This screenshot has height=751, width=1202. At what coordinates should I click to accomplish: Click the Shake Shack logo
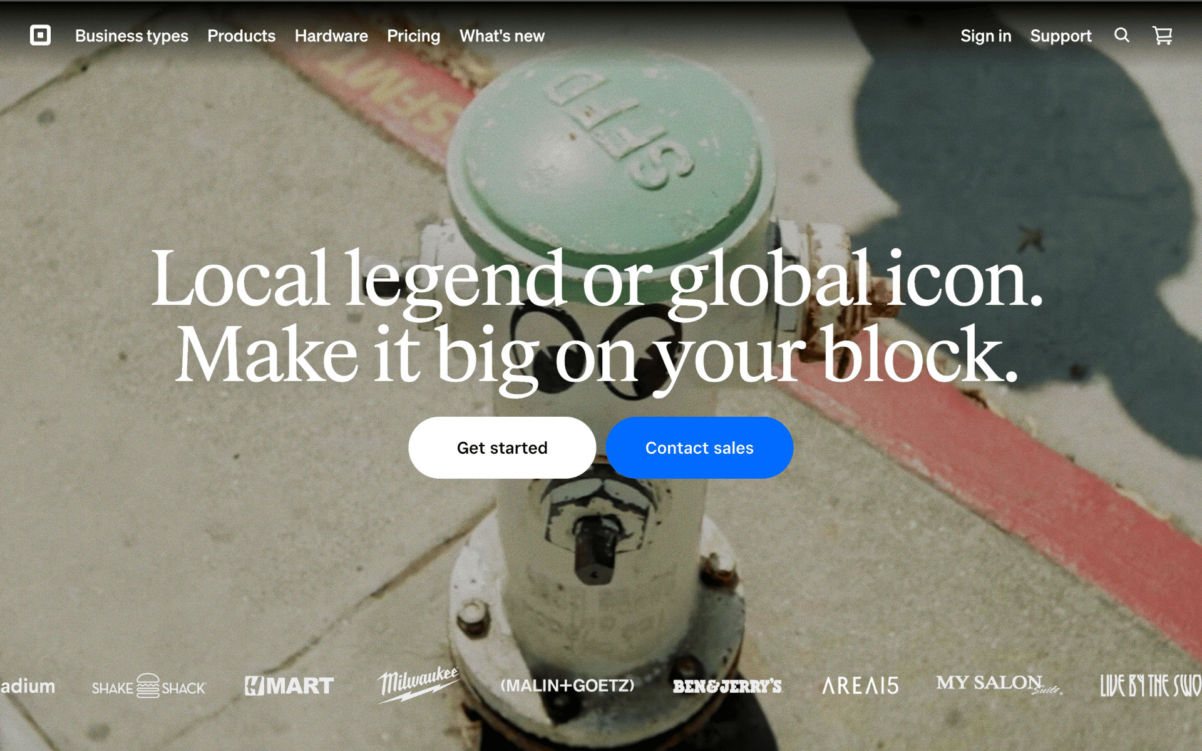148,686
